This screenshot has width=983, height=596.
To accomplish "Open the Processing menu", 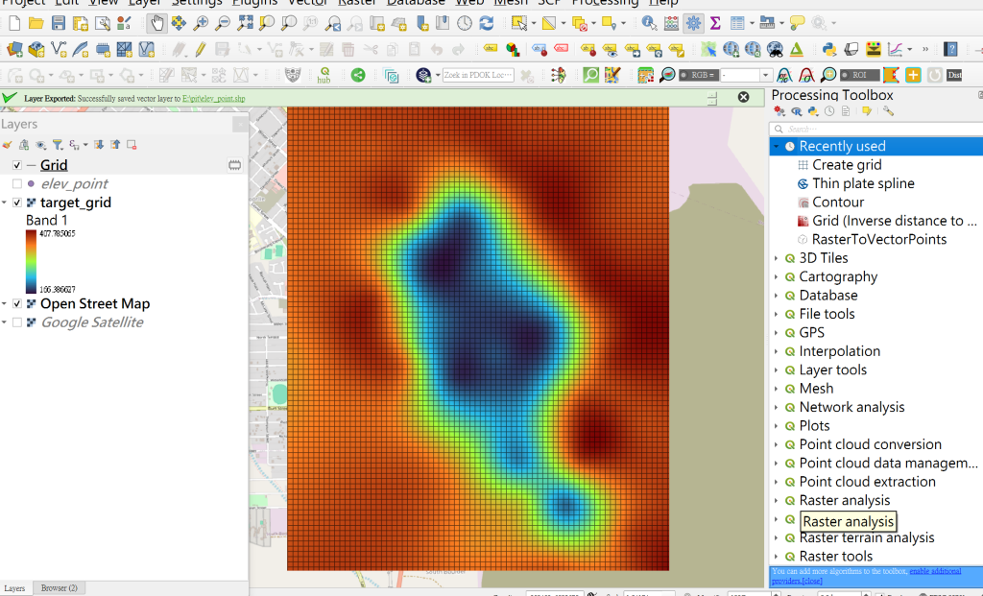I will pyautogui.click(x=605, y=3).
